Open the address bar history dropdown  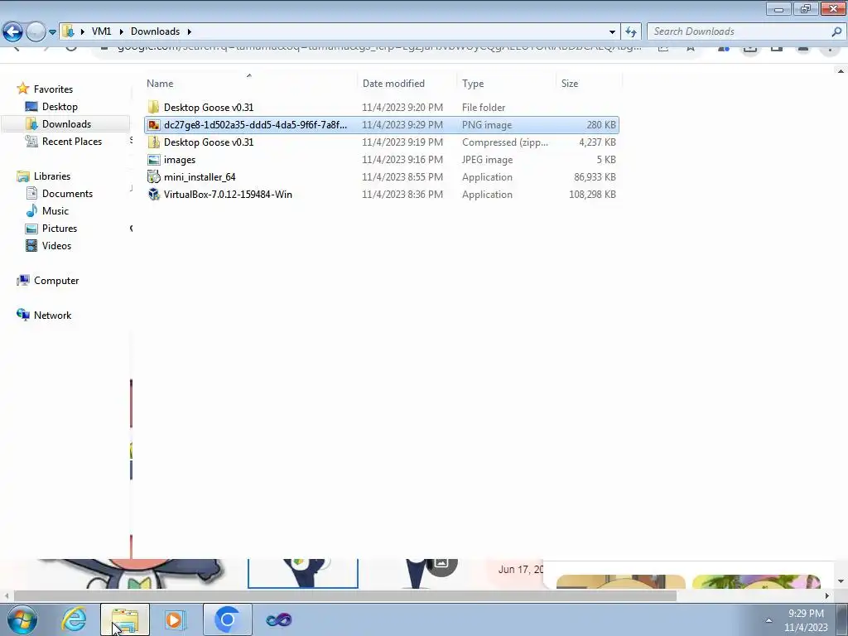click(612, 32)
